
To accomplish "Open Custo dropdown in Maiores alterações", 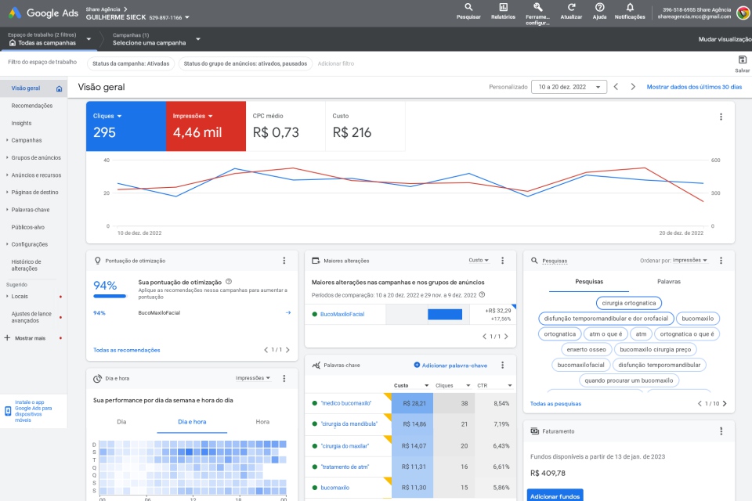I will coord(479,261).
